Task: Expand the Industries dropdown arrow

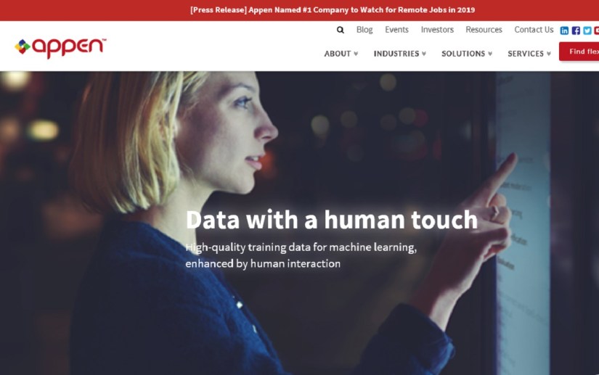Action: click(x=424, y=54)
